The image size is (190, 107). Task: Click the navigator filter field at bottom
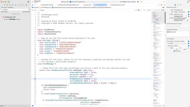click(15, 106)
